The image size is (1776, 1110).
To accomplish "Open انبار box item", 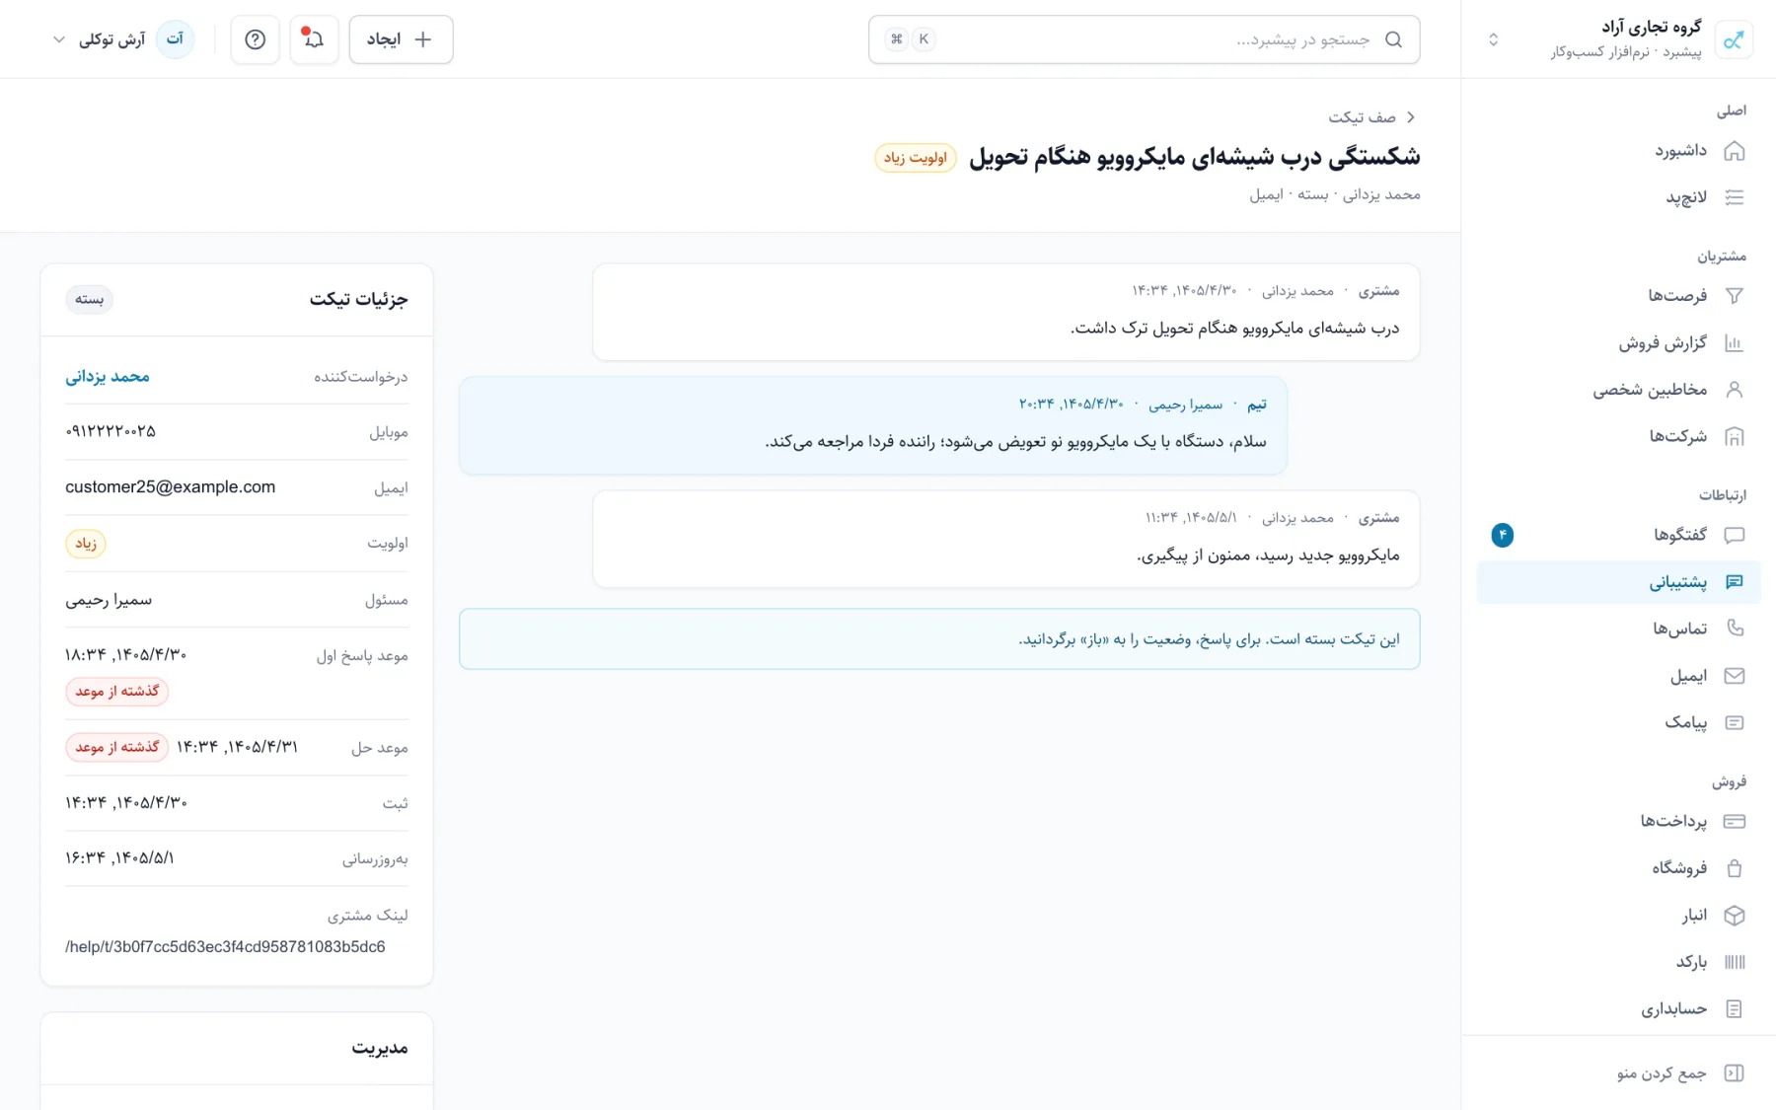I will click(x=1618, y=915).
